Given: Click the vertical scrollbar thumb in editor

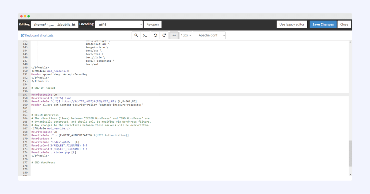Looking at the screenshot, I should pos(350,153).
